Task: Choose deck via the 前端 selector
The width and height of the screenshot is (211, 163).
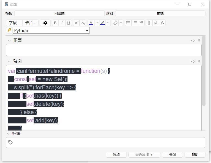Action: [160, 13]
